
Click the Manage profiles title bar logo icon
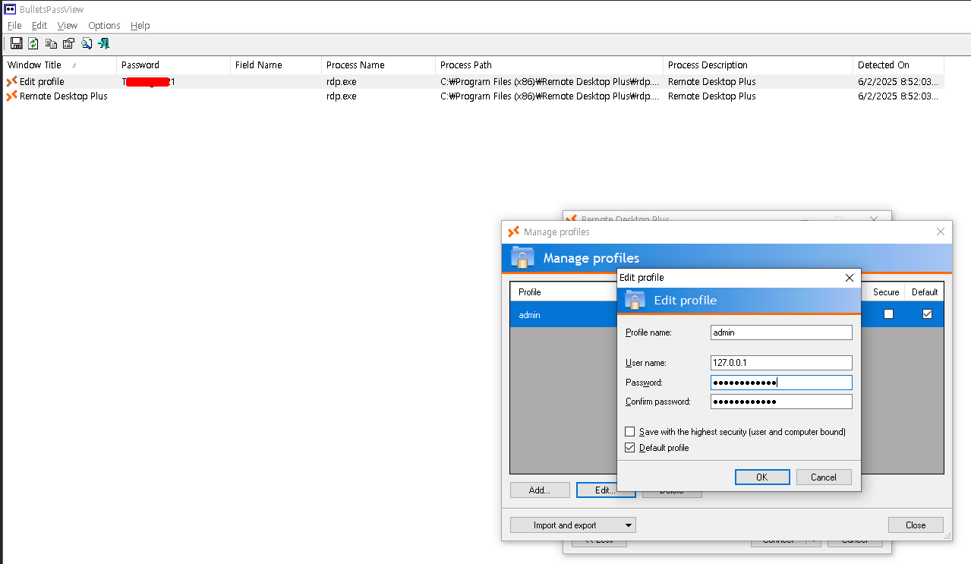pyautogui.click(x=513, y=232)
